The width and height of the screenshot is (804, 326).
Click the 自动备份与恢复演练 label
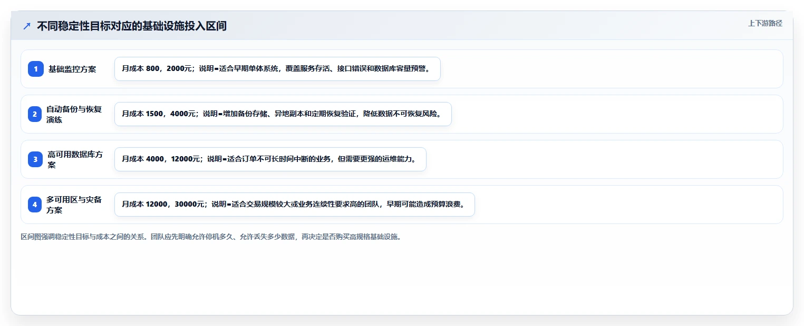click(74, 114)
